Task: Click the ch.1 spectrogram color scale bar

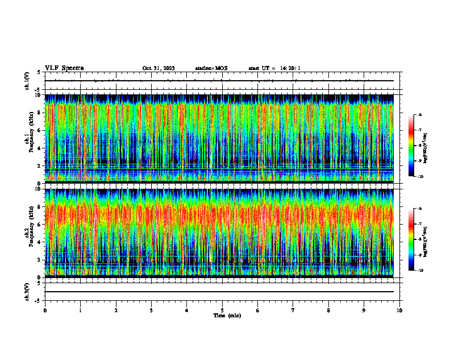Action: [x=411, y=146]
